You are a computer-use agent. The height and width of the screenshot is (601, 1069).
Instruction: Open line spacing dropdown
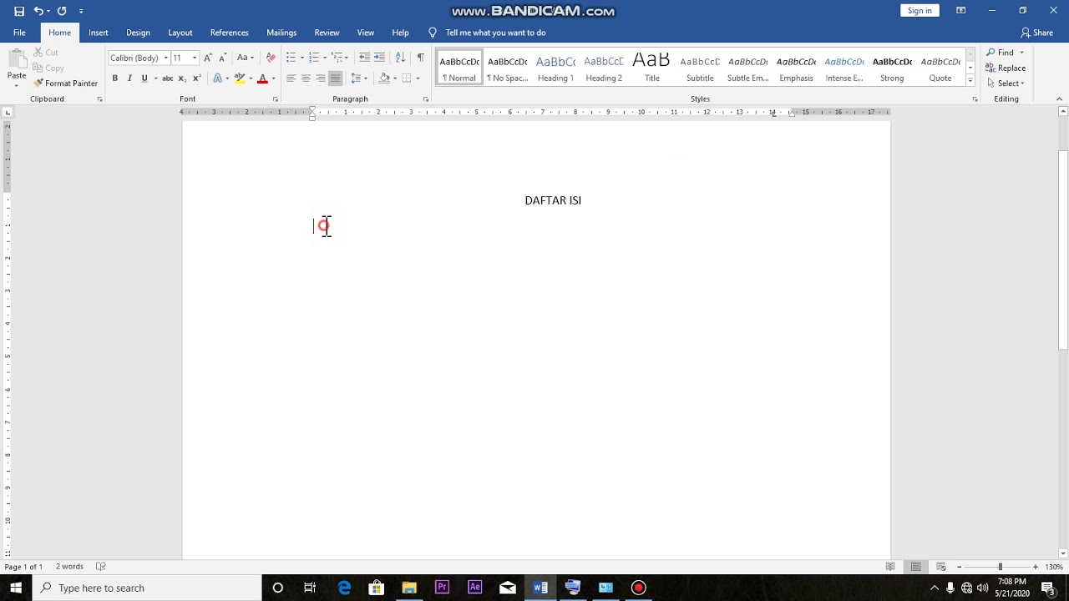pos(359,78)
